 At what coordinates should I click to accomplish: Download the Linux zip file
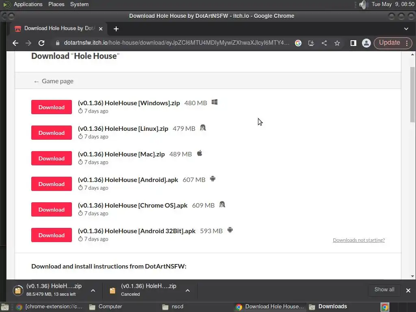52,133
